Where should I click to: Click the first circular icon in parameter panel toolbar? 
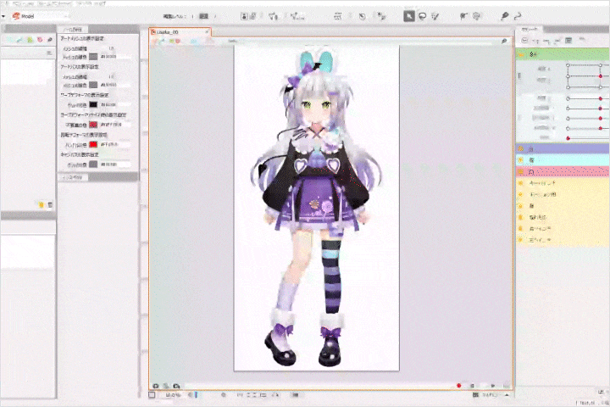(x=524, y=41)
